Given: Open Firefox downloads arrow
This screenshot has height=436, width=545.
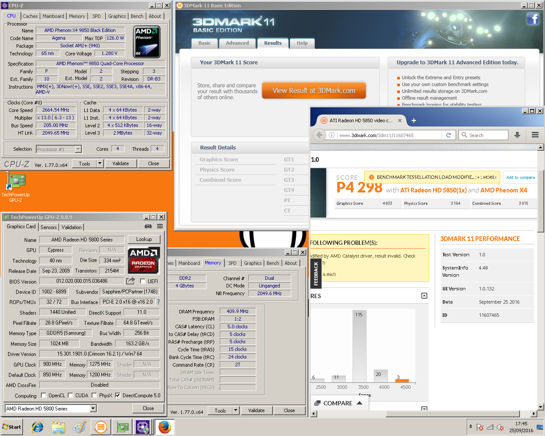Looking at the screenshot, I should tap(517, 135).
